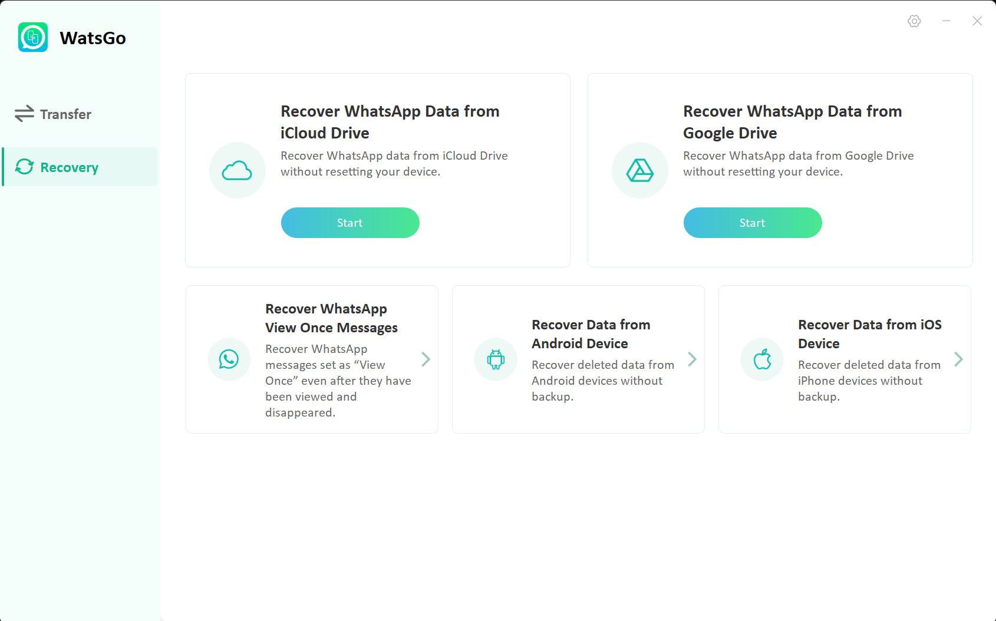
Task: Click the Recovery circular arrows icon
Action: (24, 167)
